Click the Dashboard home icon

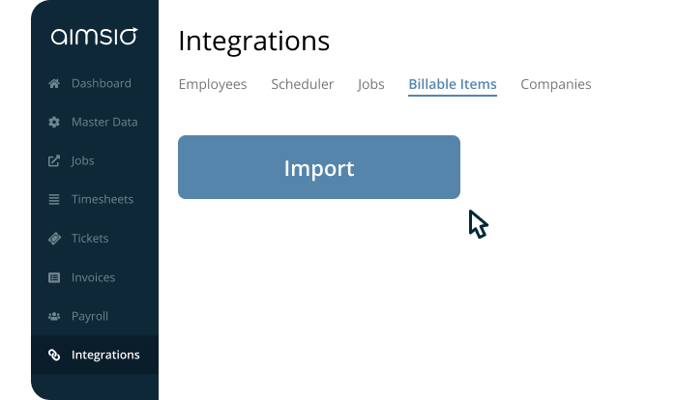(x=54, y=83)
